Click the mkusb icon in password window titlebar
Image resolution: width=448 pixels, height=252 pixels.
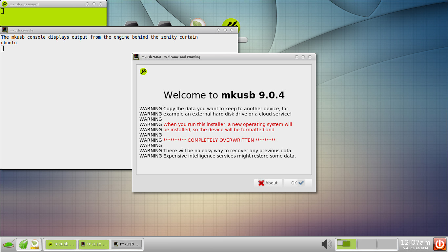[5, 4]
